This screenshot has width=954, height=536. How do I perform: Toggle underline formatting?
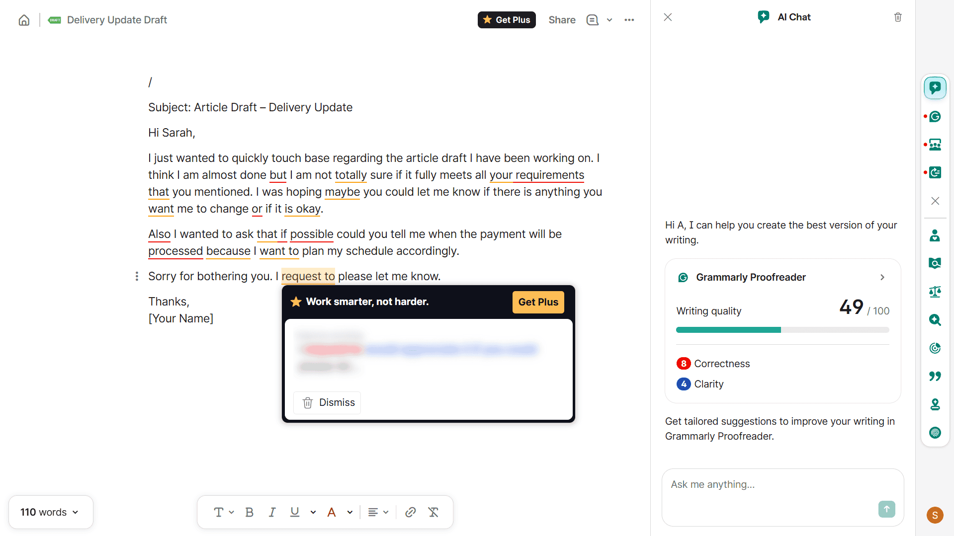coord(295,512)
